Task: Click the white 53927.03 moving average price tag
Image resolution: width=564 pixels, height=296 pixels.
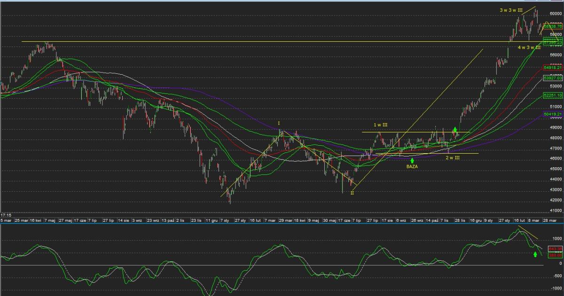Action: point(553,78)
